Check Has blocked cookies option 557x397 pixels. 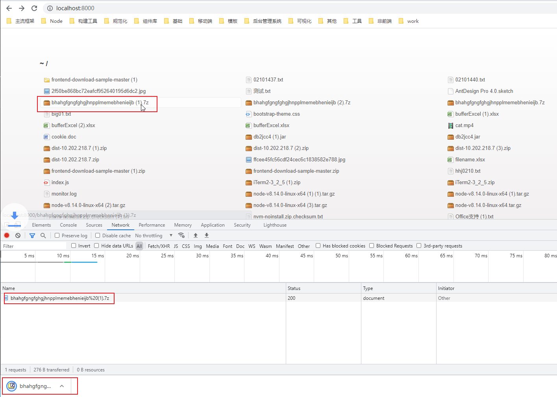coord(318,246)
